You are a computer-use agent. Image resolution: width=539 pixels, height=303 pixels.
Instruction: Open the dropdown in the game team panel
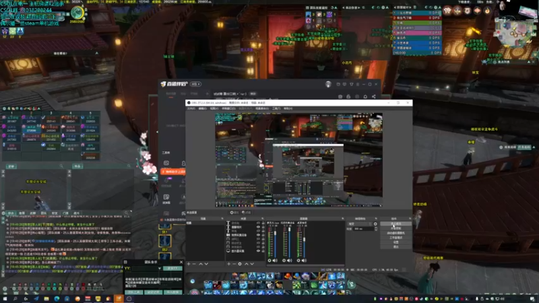(x=160, y=268)
